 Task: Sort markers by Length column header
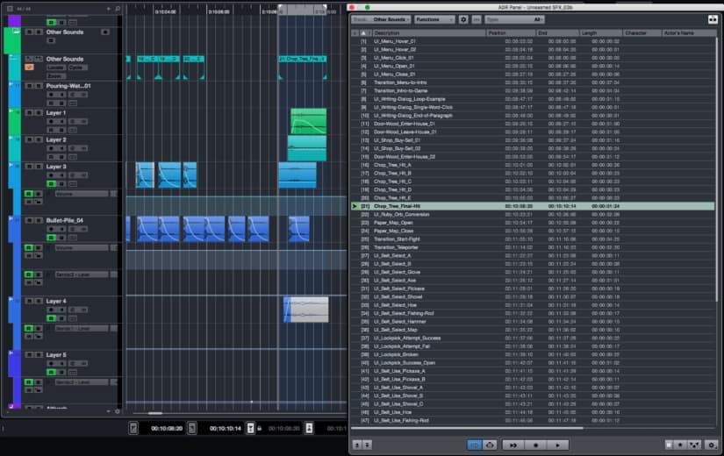601,33
